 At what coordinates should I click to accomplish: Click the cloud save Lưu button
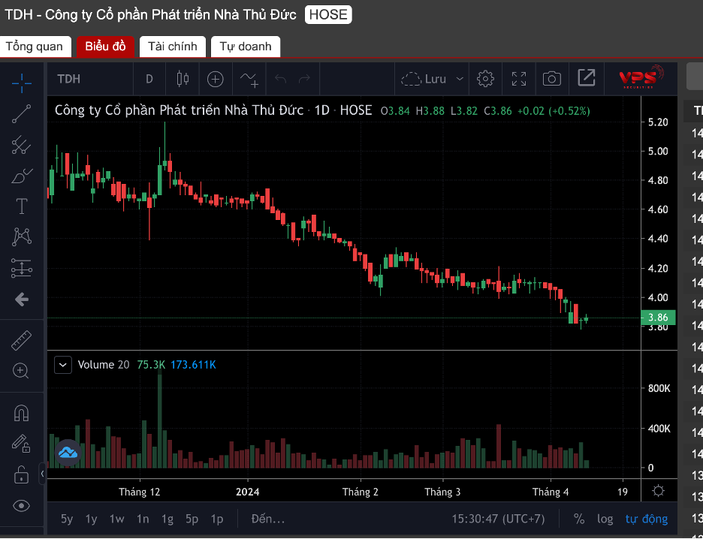(424, 80)
